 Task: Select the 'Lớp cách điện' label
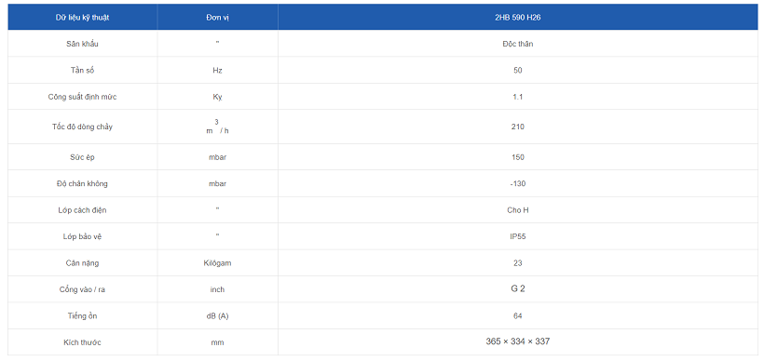pyautogui.click(x=82, y=210)
